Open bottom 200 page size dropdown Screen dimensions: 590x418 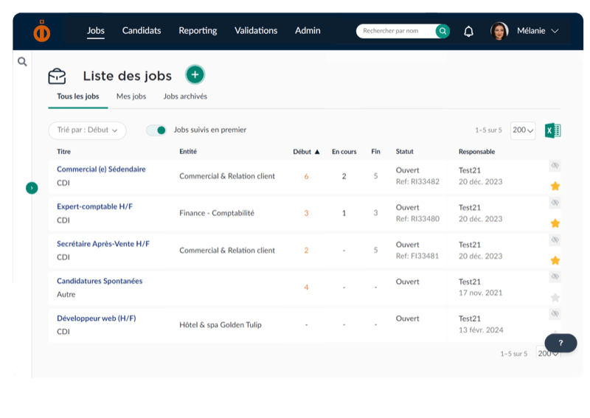pyautogui.click(x=548, y=353)
